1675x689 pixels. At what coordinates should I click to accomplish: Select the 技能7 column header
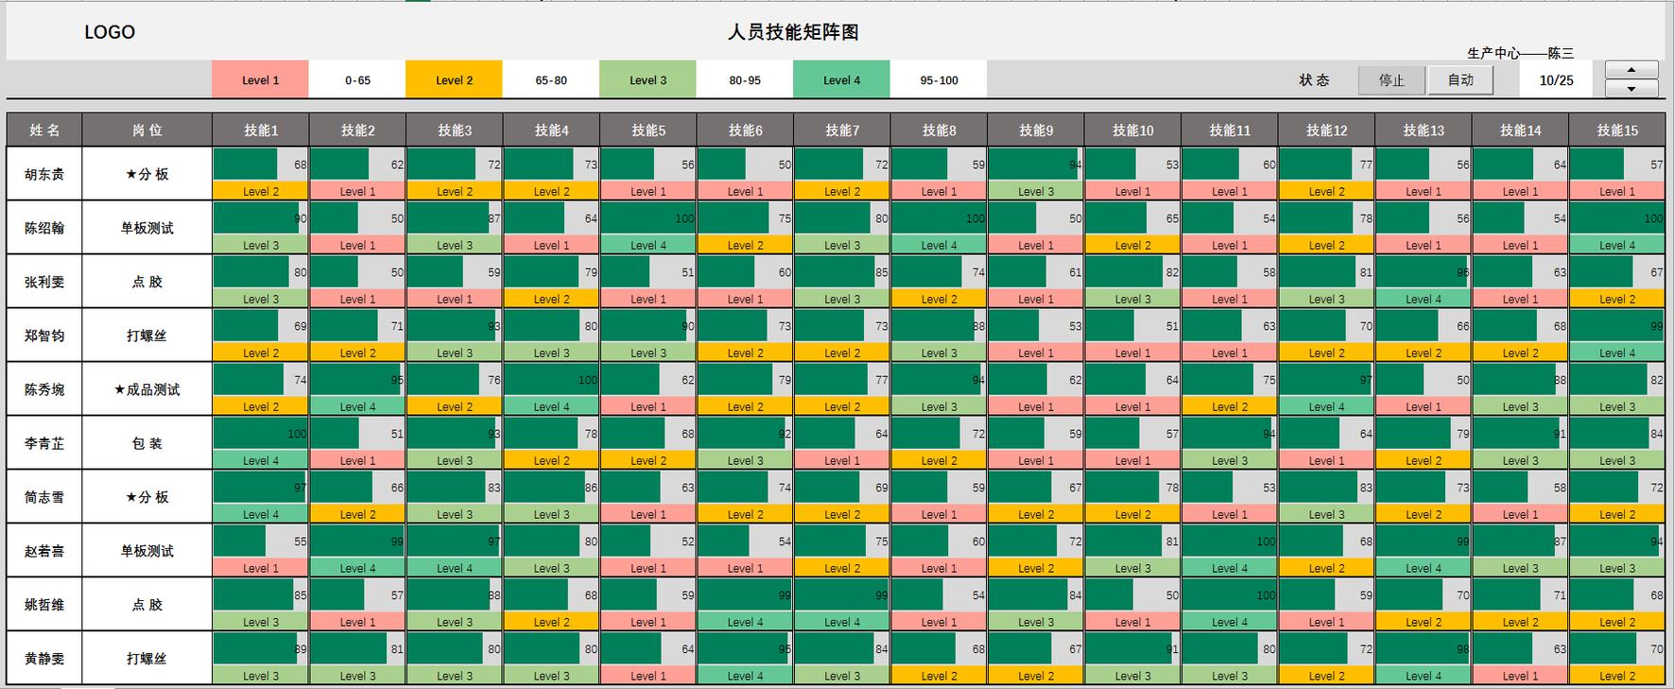[x=842, y=129]
